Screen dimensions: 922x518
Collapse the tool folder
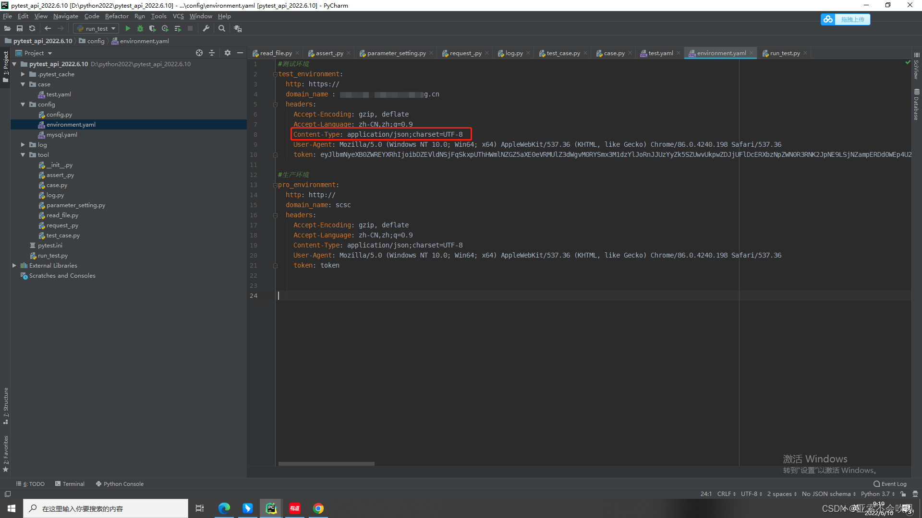tap(23, 155)
